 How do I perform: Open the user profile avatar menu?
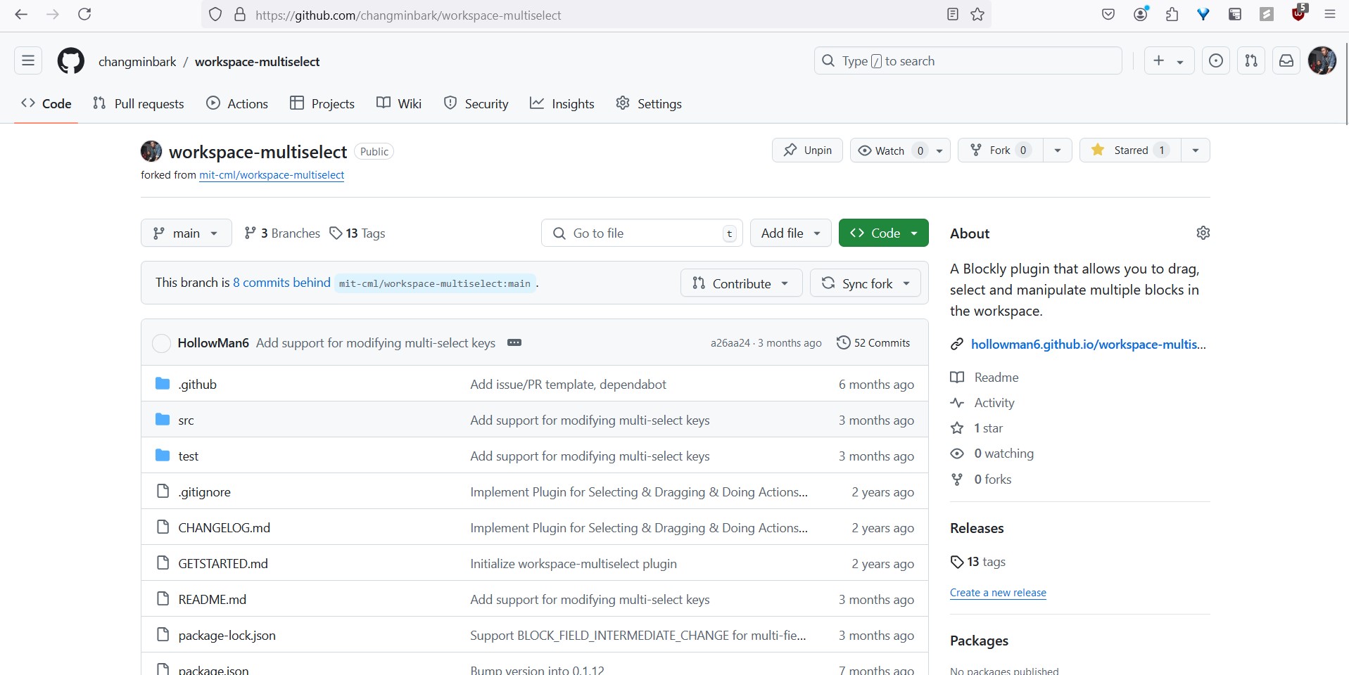1322,61
